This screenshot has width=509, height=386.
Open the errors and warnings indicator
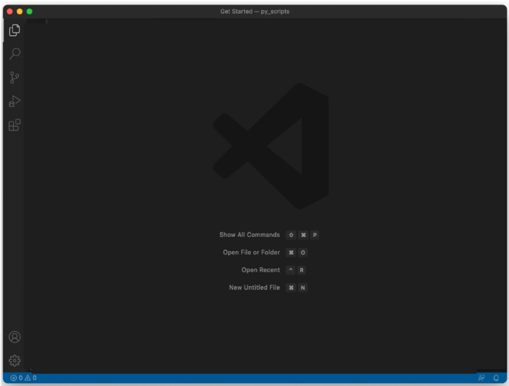23,378
